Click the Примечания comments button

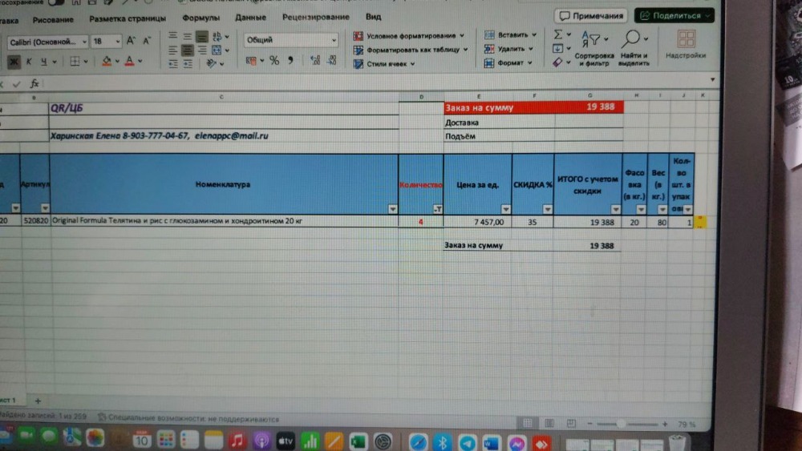pos(592,15)
